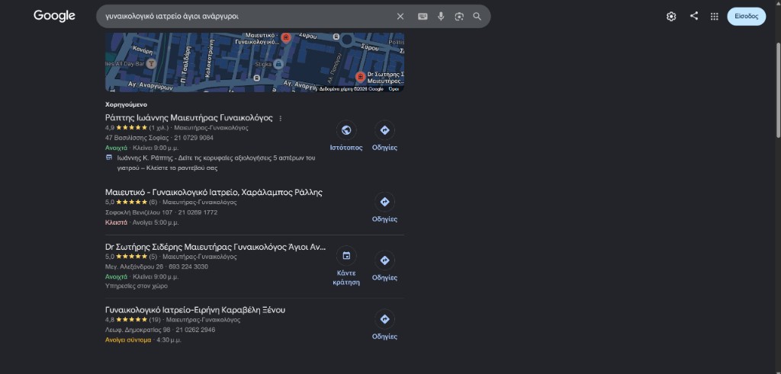Click the Χορηγούμενο sponsored label

tap(126, 105)
